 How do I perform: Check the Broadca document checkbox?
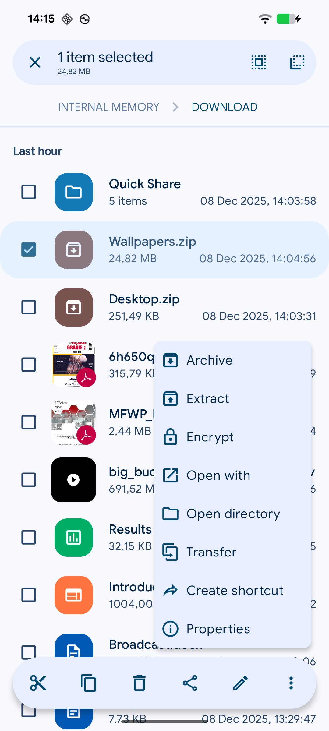pos(29,652)
